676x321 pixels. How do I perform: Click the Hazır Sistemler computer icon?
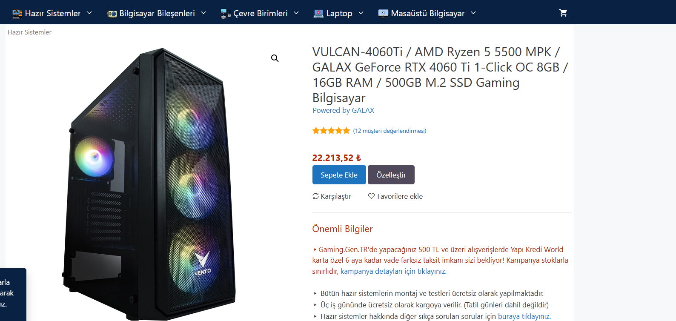17,14
